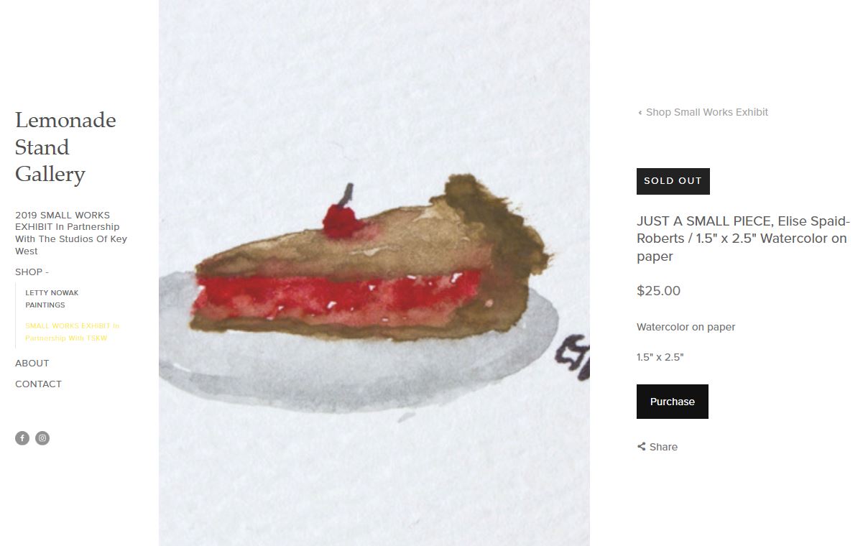Open the CONTACT page
863x546 pixels.
(38, 384)
